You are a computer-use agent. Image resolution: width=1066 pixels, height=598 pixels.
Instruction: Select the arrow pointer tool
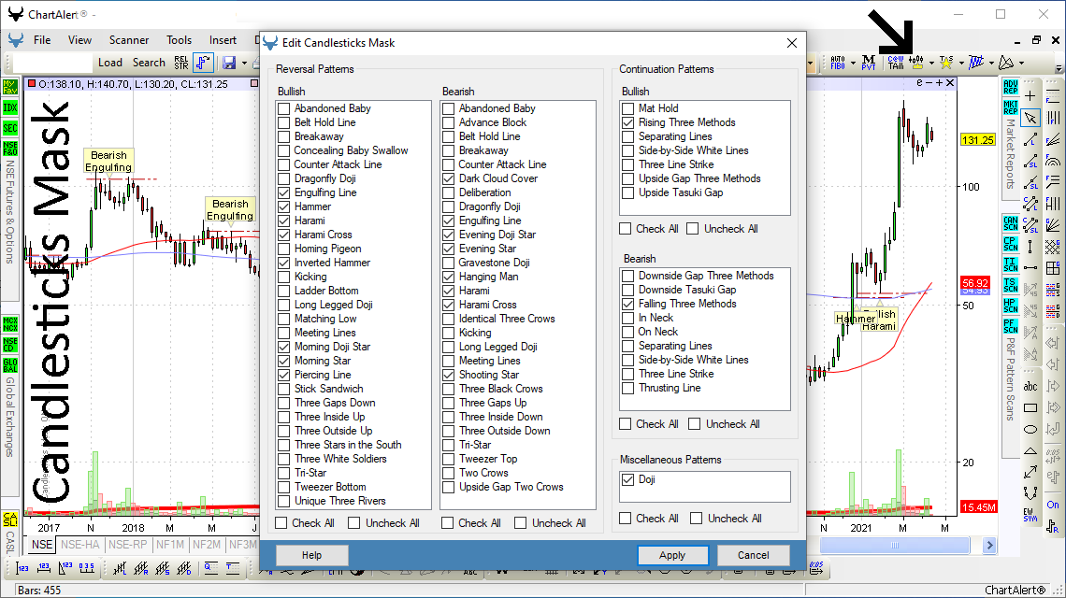click(x=1030, y=118)
